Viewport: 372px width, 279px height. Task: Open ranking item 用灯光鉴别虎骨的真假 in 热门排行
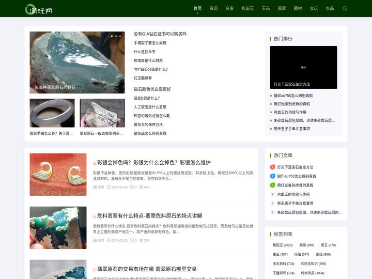(x=292, y=104)
